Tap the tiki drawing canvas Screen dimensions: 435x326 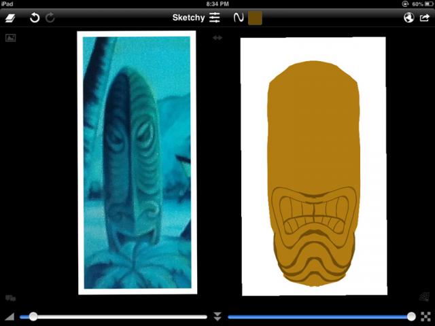tap(313, 166)
